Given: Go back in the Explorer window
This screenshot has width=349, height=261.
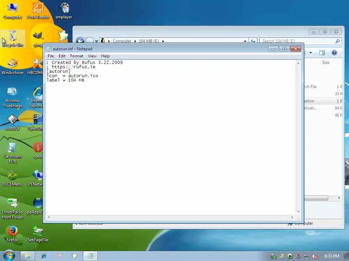Looking at the screenshot, I should (x=80, y=40).
